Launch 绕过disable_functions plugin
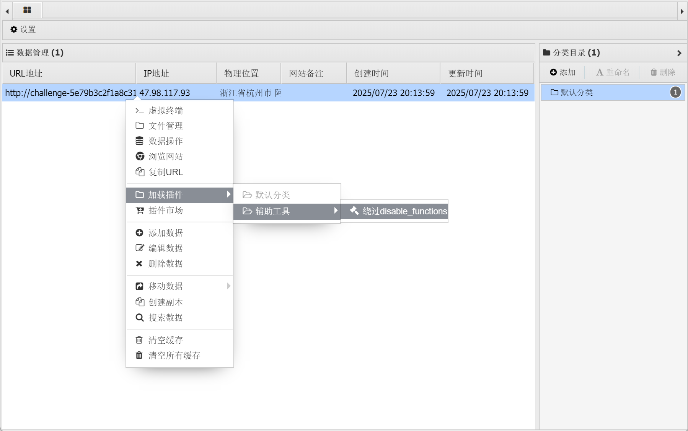Viewport: 688px width, 431px height. click(394, 211)
